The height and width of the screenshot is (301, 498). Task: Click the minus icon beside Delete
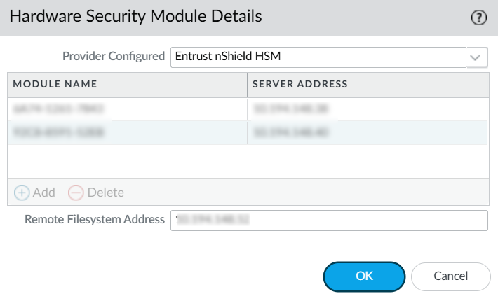pyautogui.click(x=76, y=192)
